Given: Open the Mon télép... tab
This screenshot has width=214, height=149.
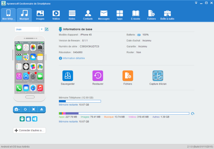Looking at the screenshot, I should tap(8, 15).
